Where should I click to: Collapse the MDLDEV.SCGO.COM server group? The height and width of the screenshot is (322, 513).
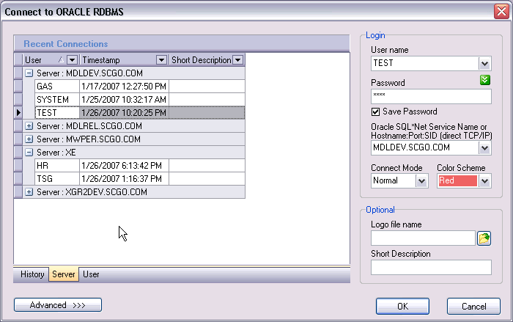coord(29,73)
